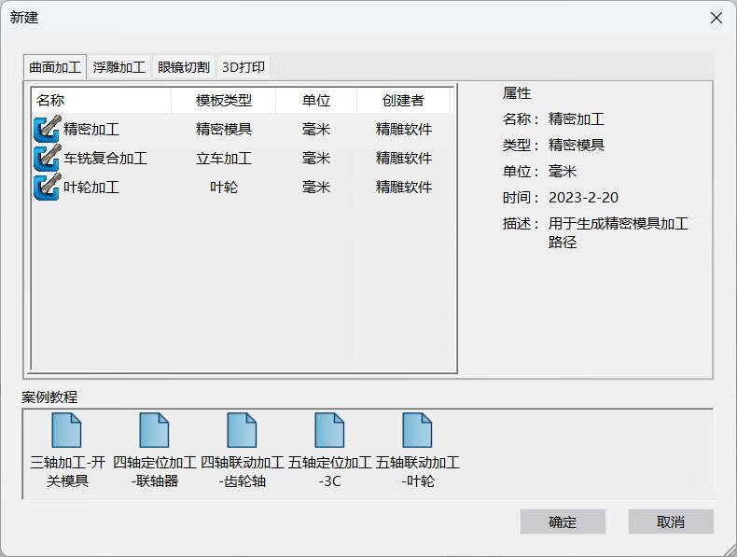Sort by the 单位 column header
737x557 pixels.
tap(316, 100)
